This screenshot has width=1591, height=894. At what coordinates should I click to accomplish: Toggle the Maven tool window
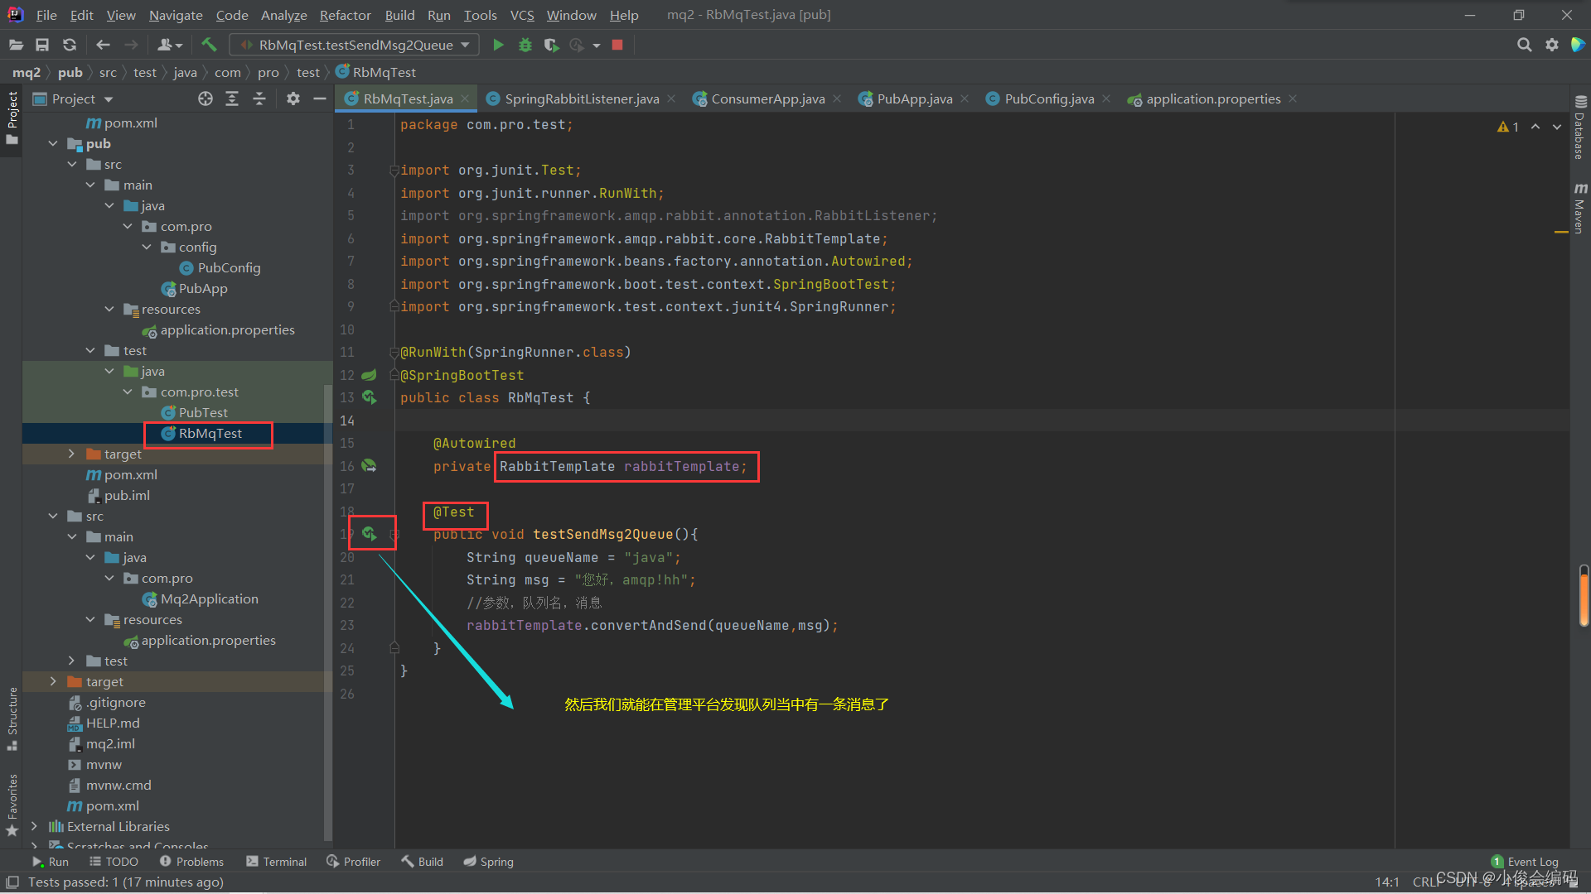point(1579,209)
